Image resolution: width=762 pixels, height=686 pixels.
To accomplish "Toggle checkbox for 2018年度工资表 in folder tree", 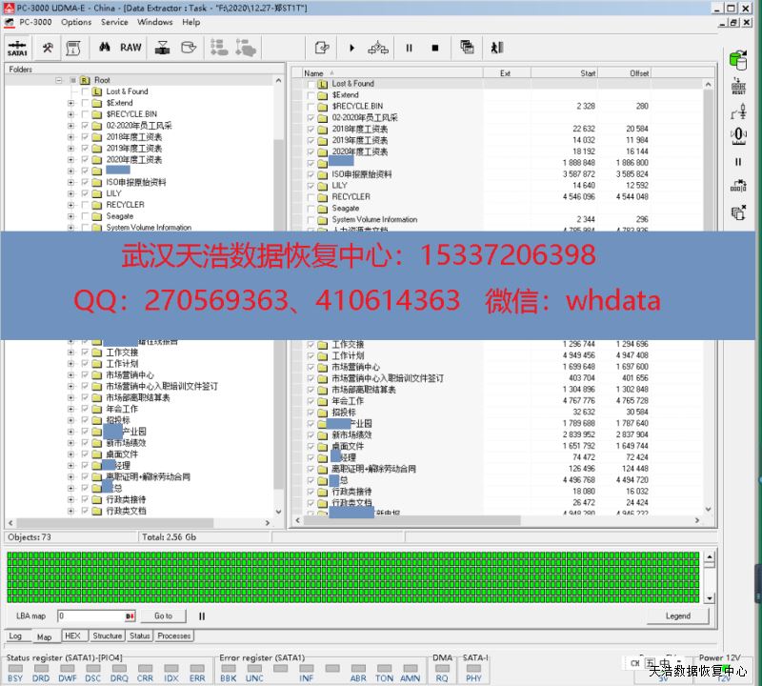I will [86, 137].
